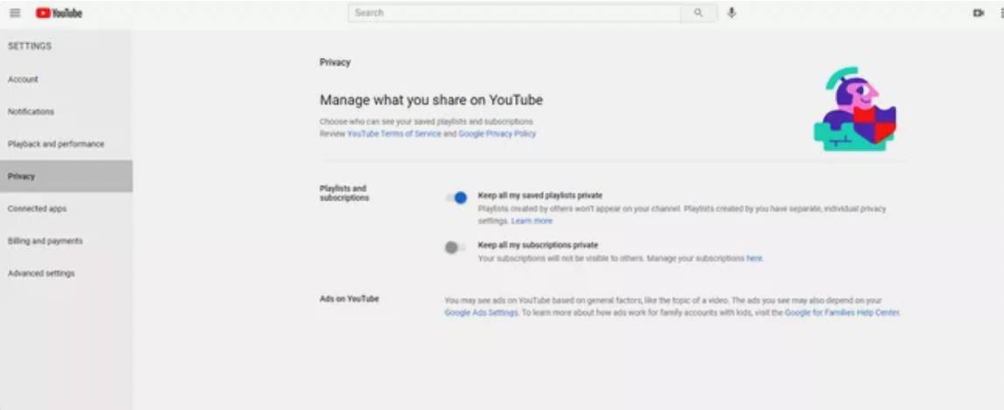
Task: Click the privacy shield illustration
Action: (854, 110)
